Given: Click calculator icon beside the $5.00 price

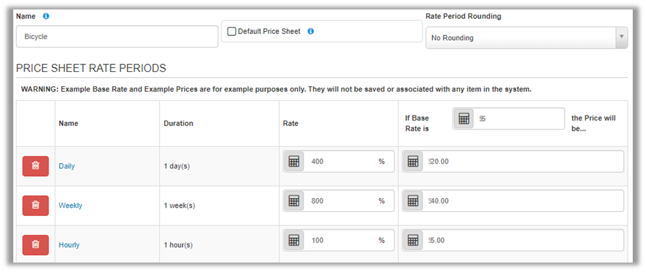Looking at the screenshot, I should [x=413, y=240].
